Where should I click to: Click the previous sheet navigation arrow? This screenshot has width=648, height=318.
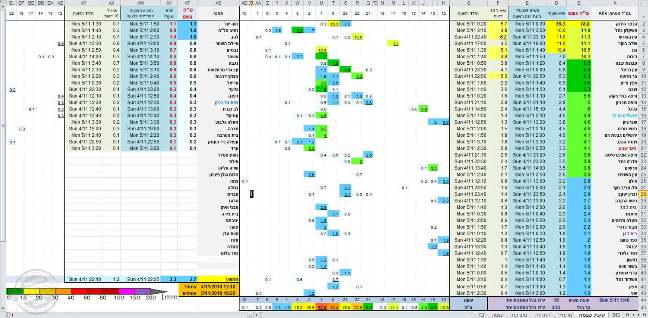click(638, 315)
